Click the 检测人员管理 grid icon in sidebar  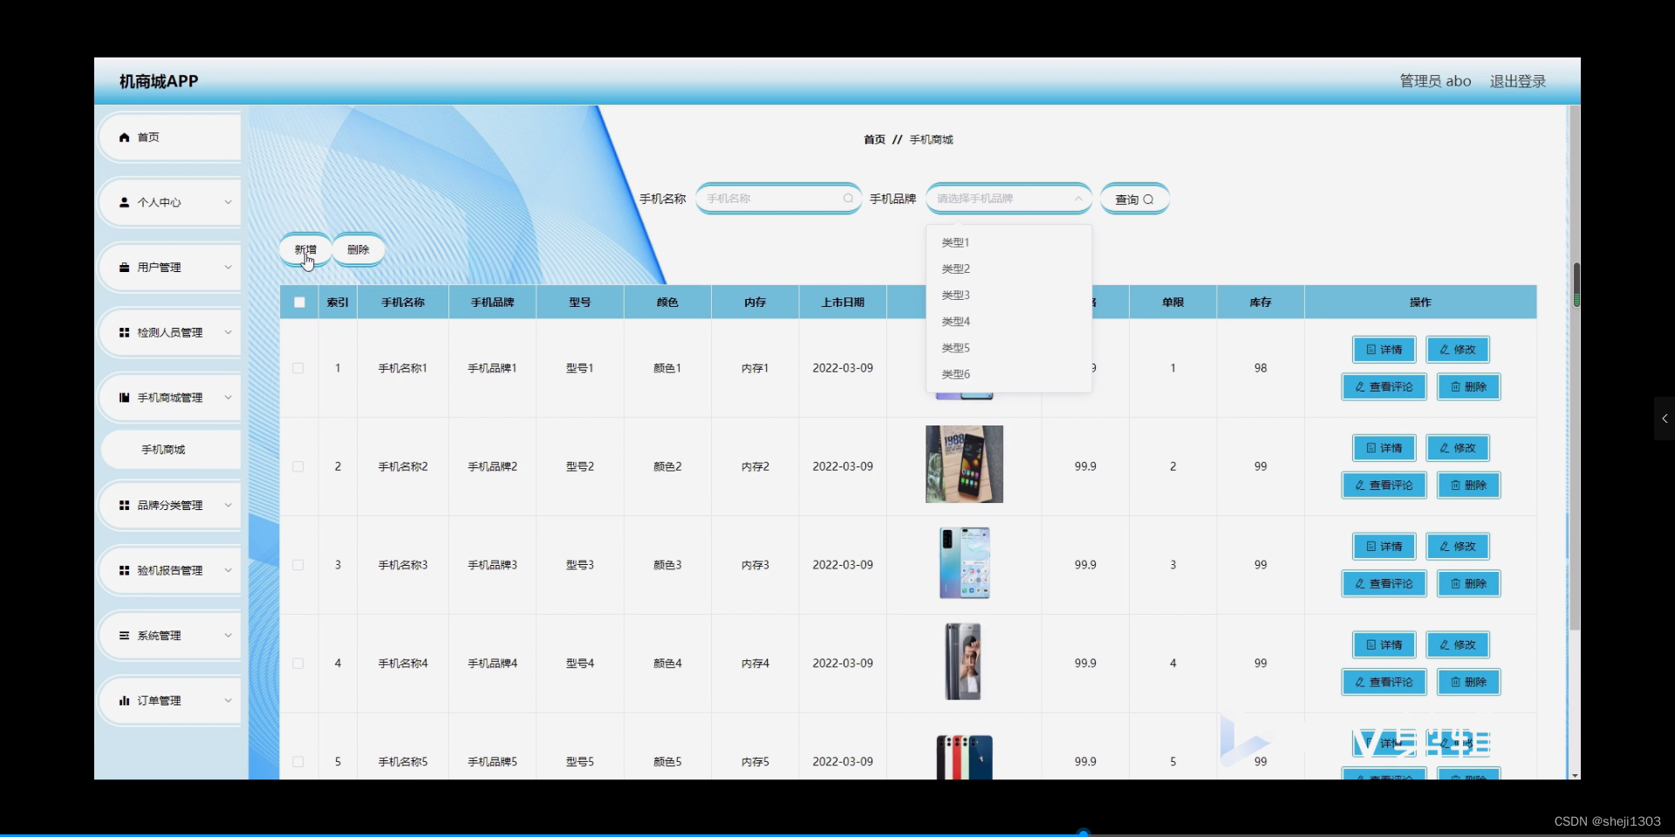tap(124, 331)
